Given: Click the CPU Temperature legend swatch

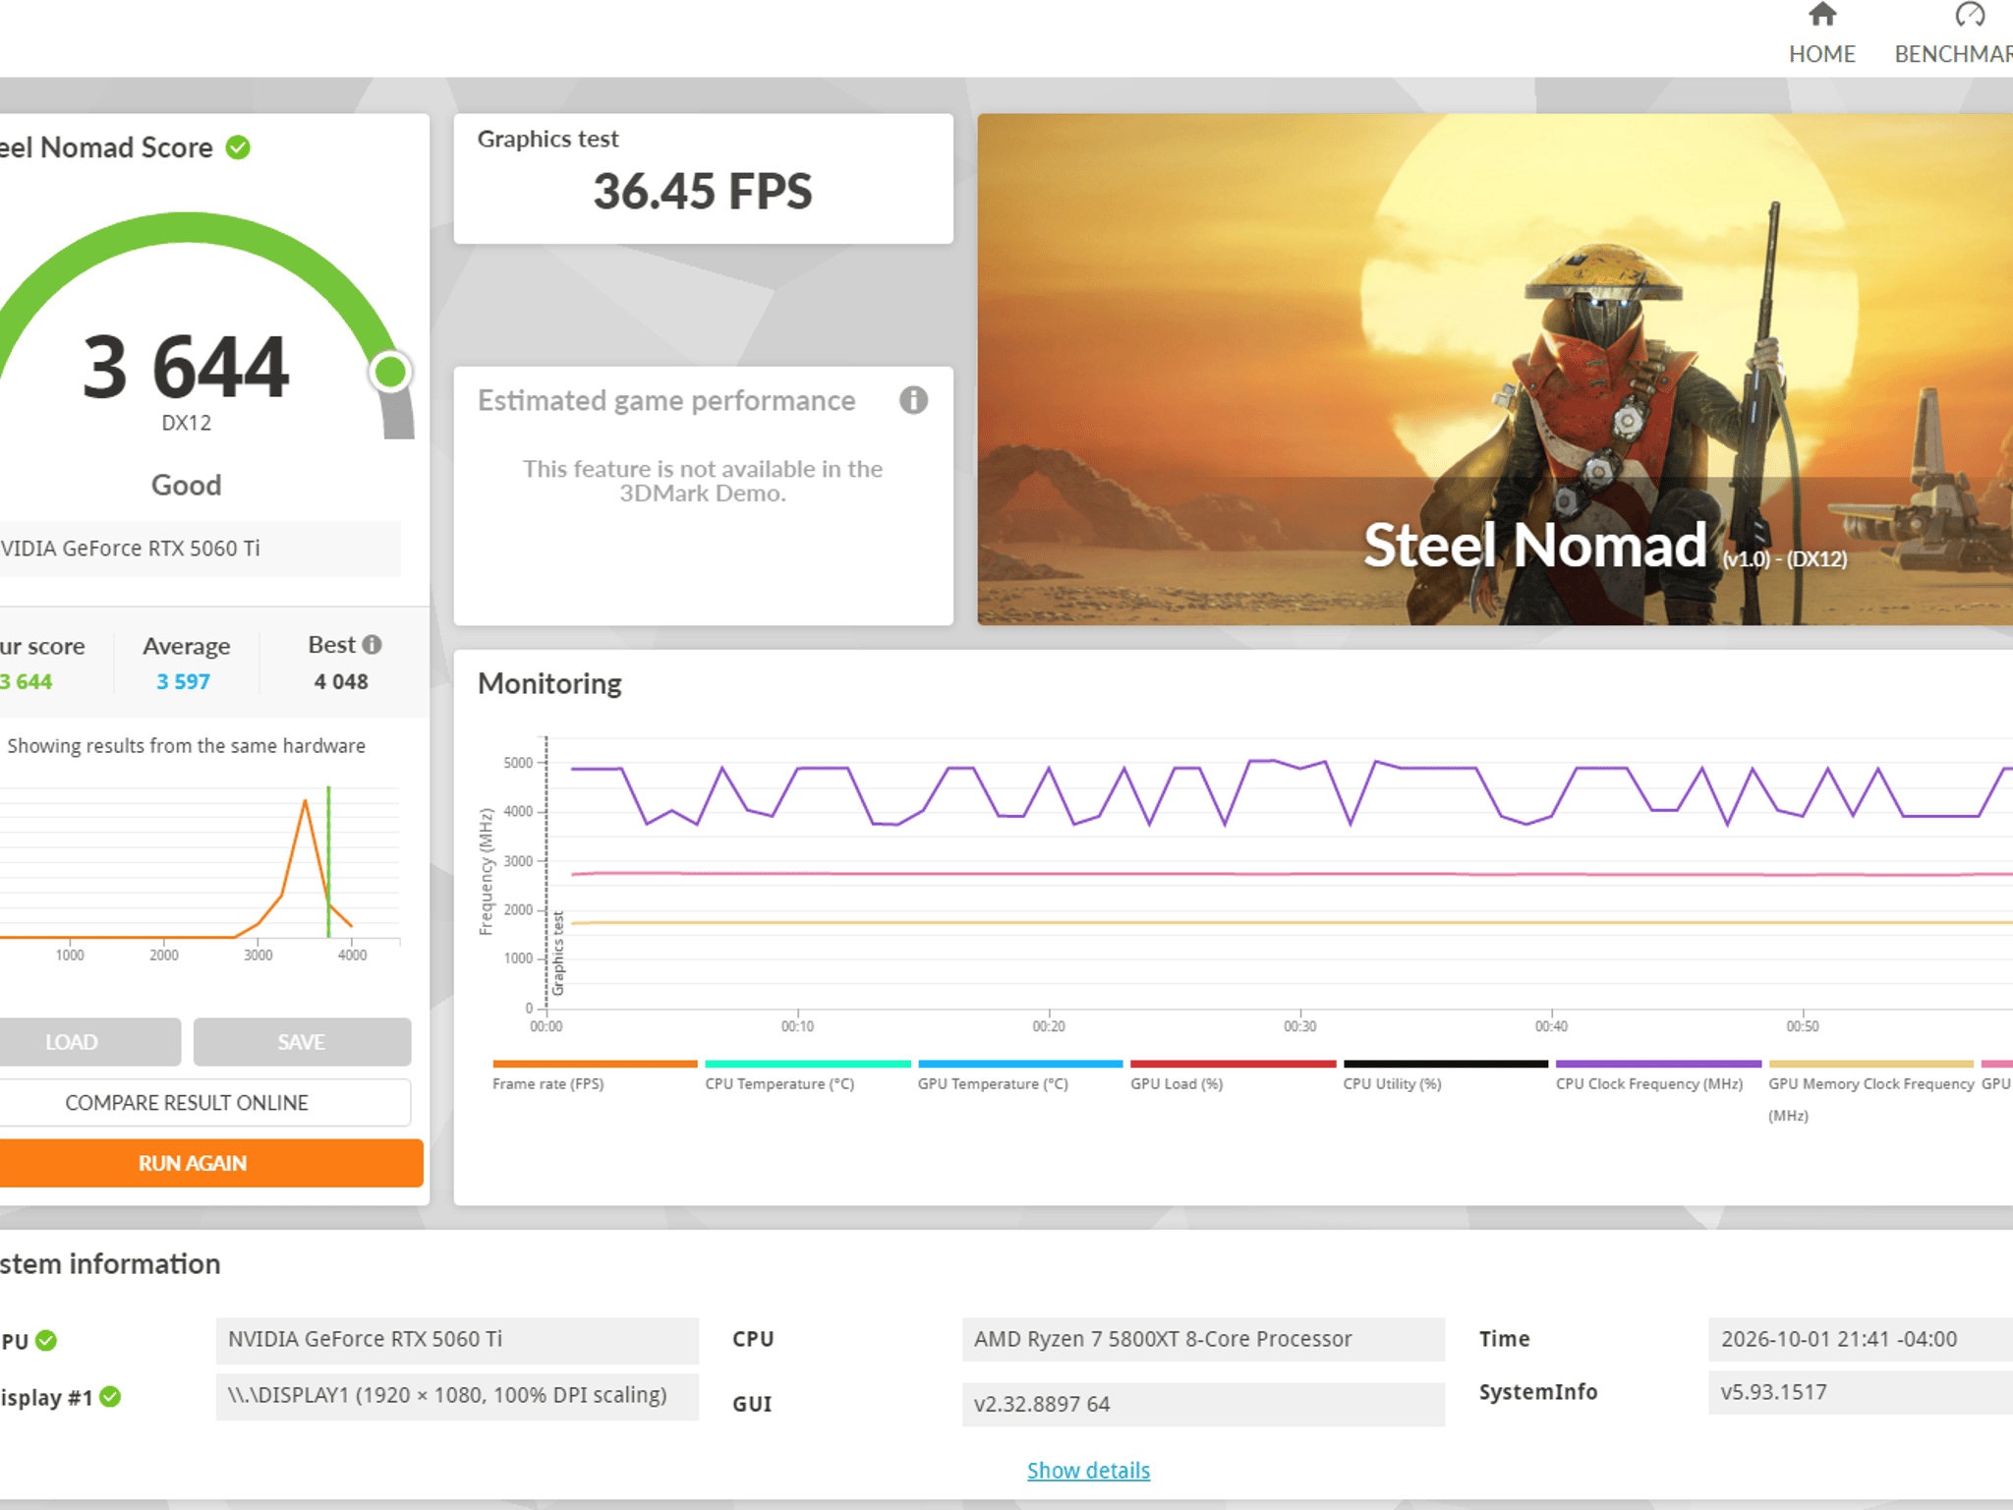Looking at the screenshot, I should click(x=808, y=1064).
